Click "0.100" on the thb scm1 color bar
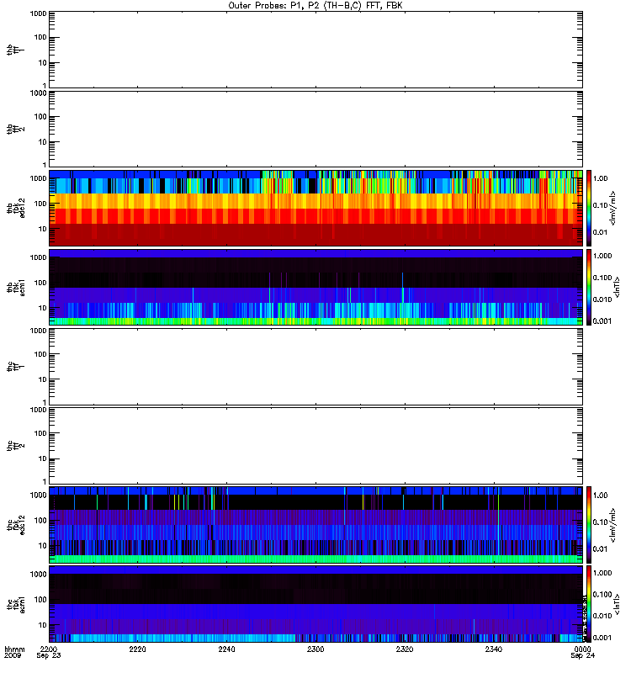 602,278
